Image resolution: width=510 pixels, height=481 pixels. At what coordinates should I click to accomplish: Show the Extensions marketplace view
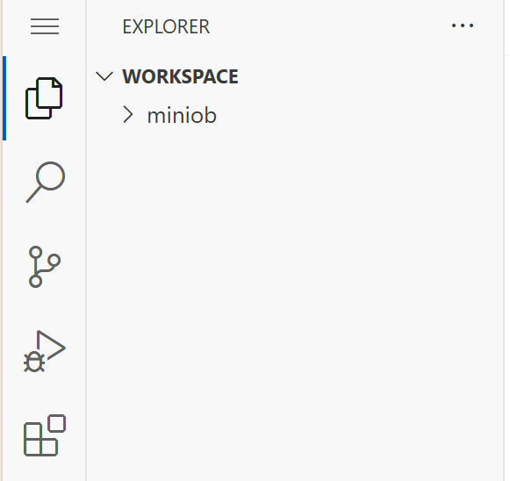click(x=45, y=435)
